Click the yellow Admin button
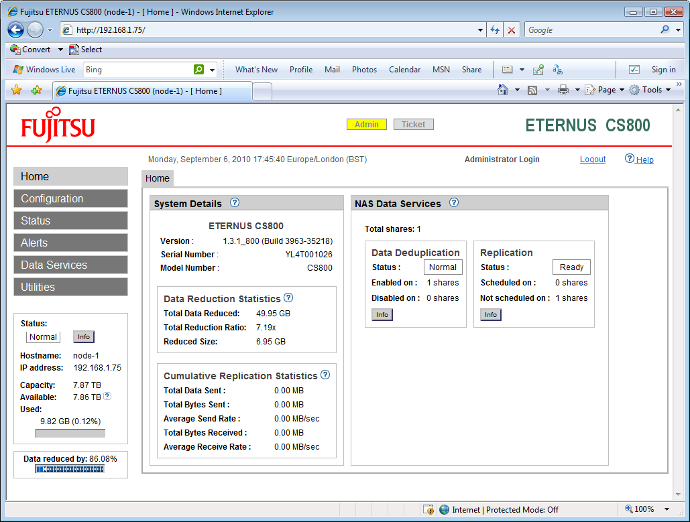Screen dimensions: 690x522 (x=367, y=125)
